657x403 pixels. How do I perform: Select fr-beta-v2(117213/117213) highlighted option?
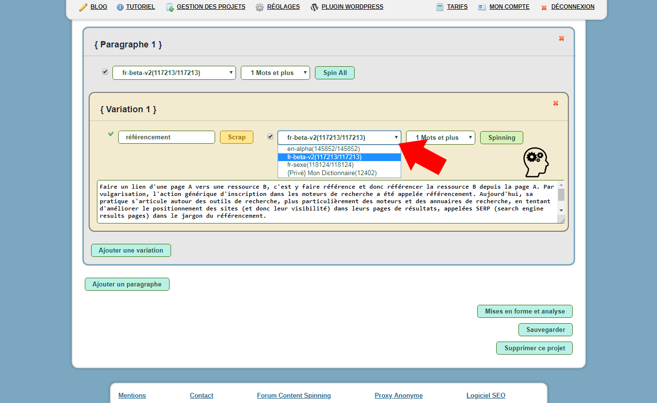[339, 157]
